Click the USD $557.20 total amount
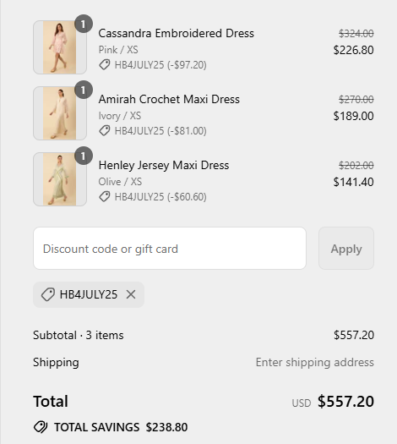 [333, 401]
